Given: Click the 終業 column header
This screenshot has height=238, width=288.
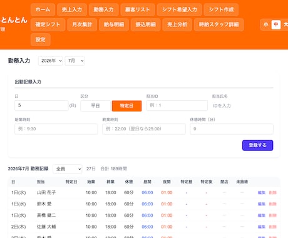Looking at the screenshot, I should pyautogui.click(x=111, y=182).
